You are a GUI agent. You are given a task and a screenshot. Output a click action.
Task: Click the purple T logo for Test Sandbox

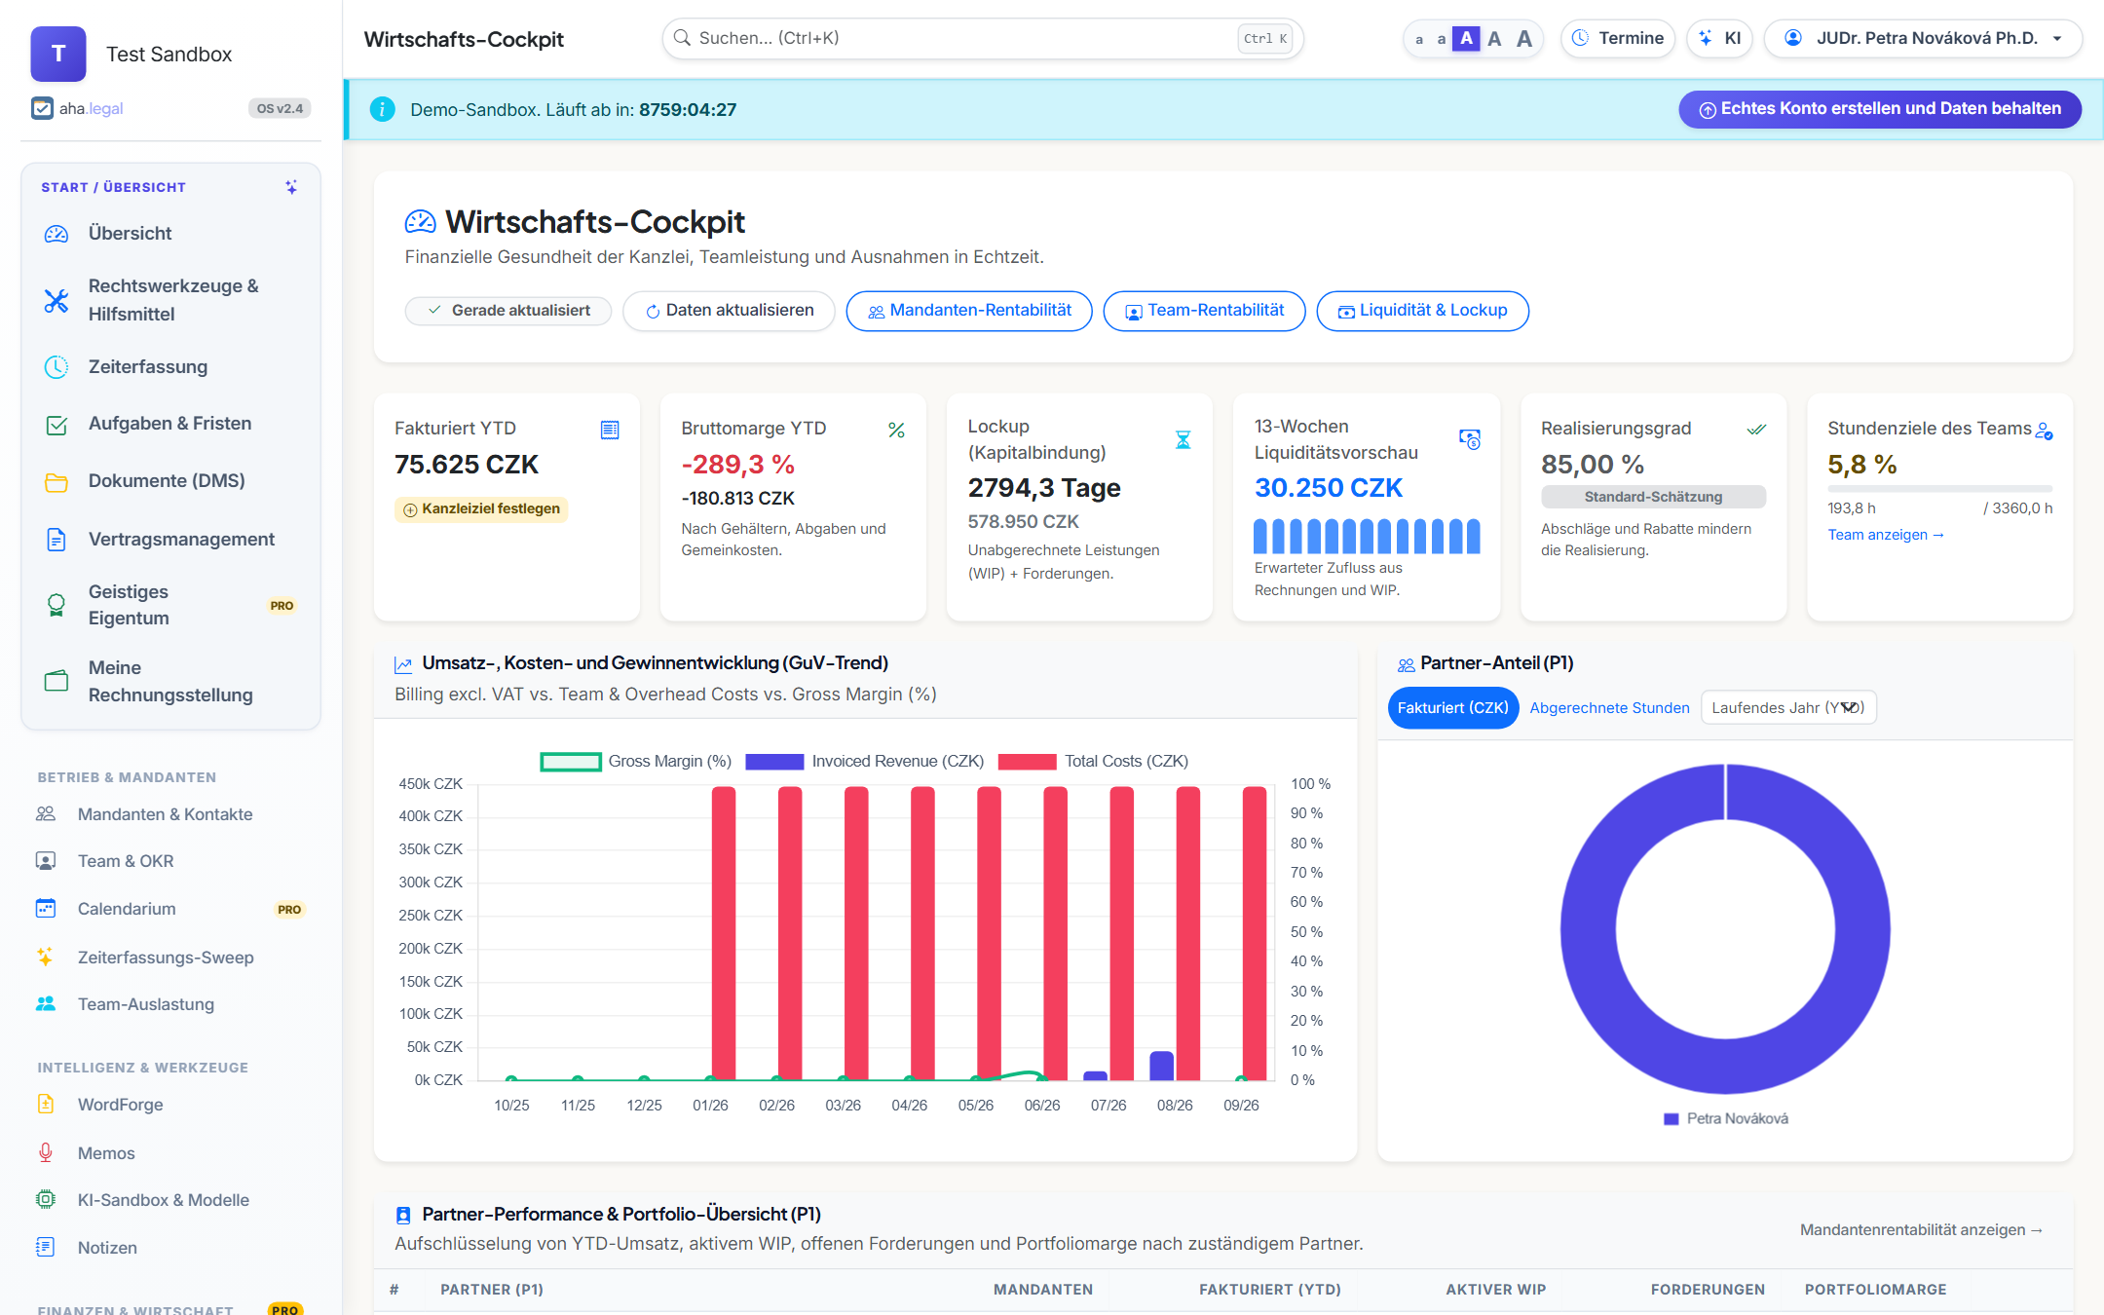click(58, 54)
